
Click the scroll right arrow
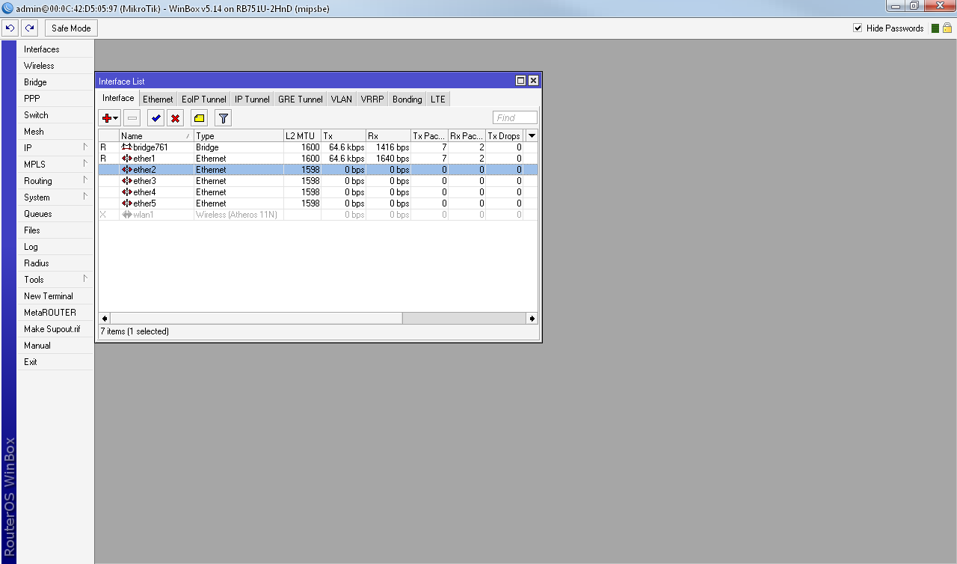tap(532, 319)
